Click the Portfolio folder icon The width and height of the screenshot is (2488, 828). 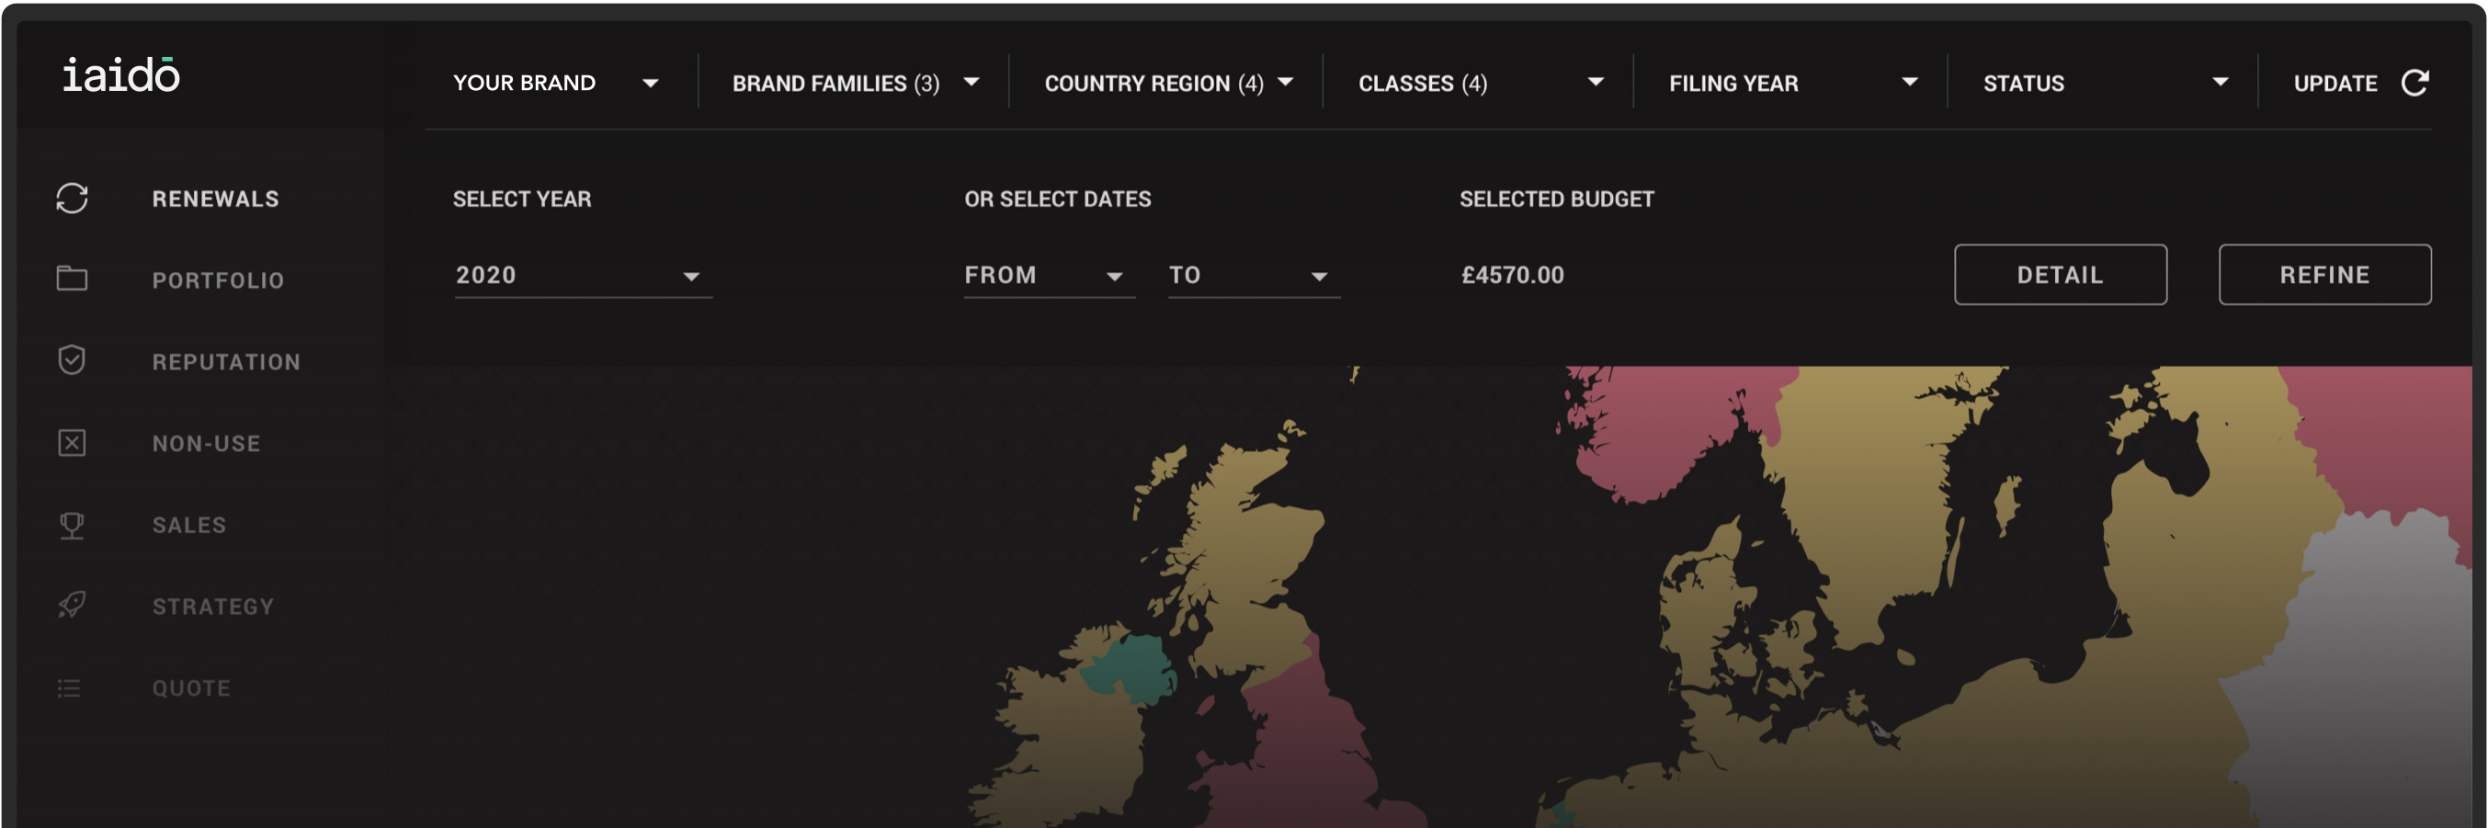click(x=72, y=279)
